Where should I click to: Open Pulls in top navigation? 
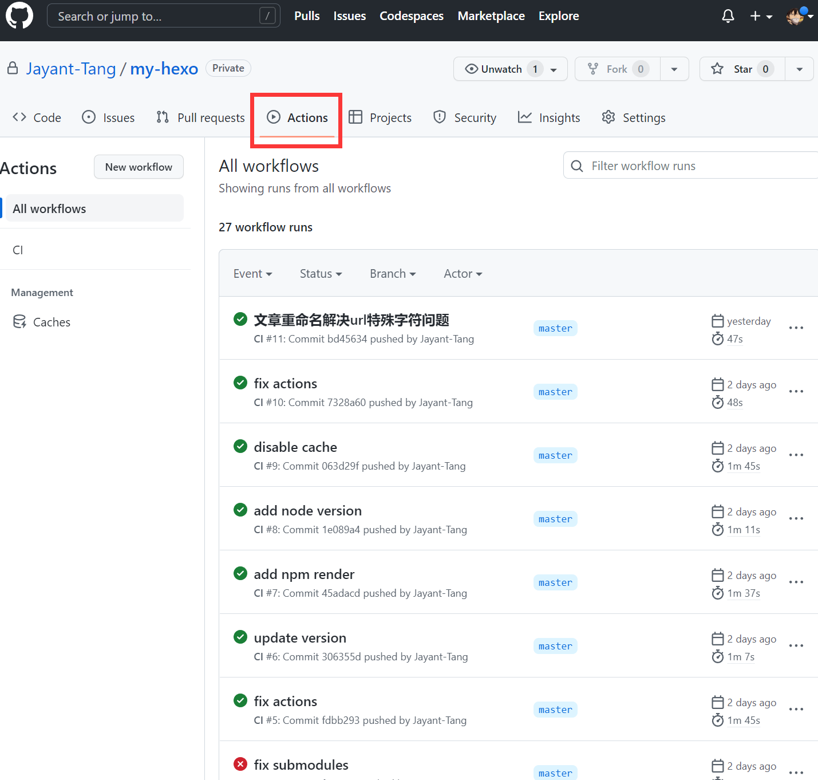tap(307, 16)
